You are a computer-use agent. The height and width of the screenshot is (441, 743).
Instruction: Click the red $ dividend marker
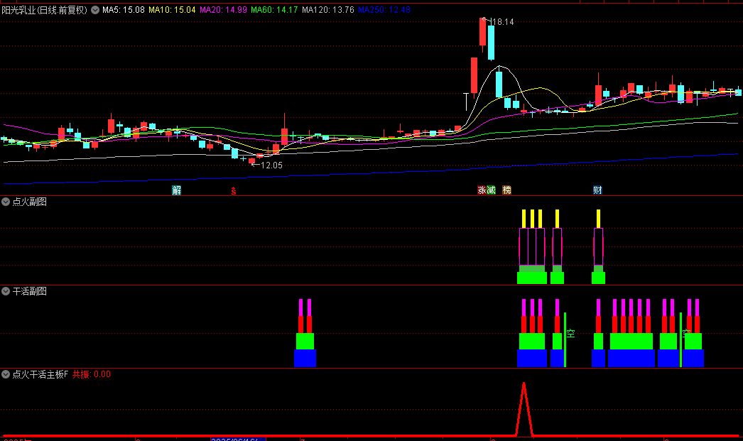234,191
